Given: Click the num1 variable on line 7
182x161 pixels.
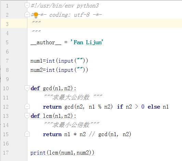Looking at the screenshot, I should 37,61.
